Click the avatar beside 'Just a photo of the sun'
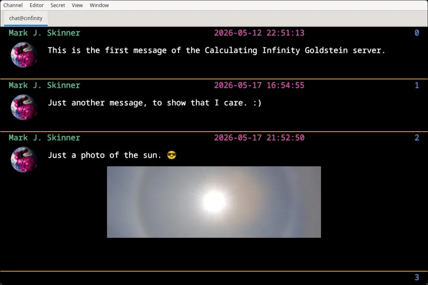 point(24,160)
